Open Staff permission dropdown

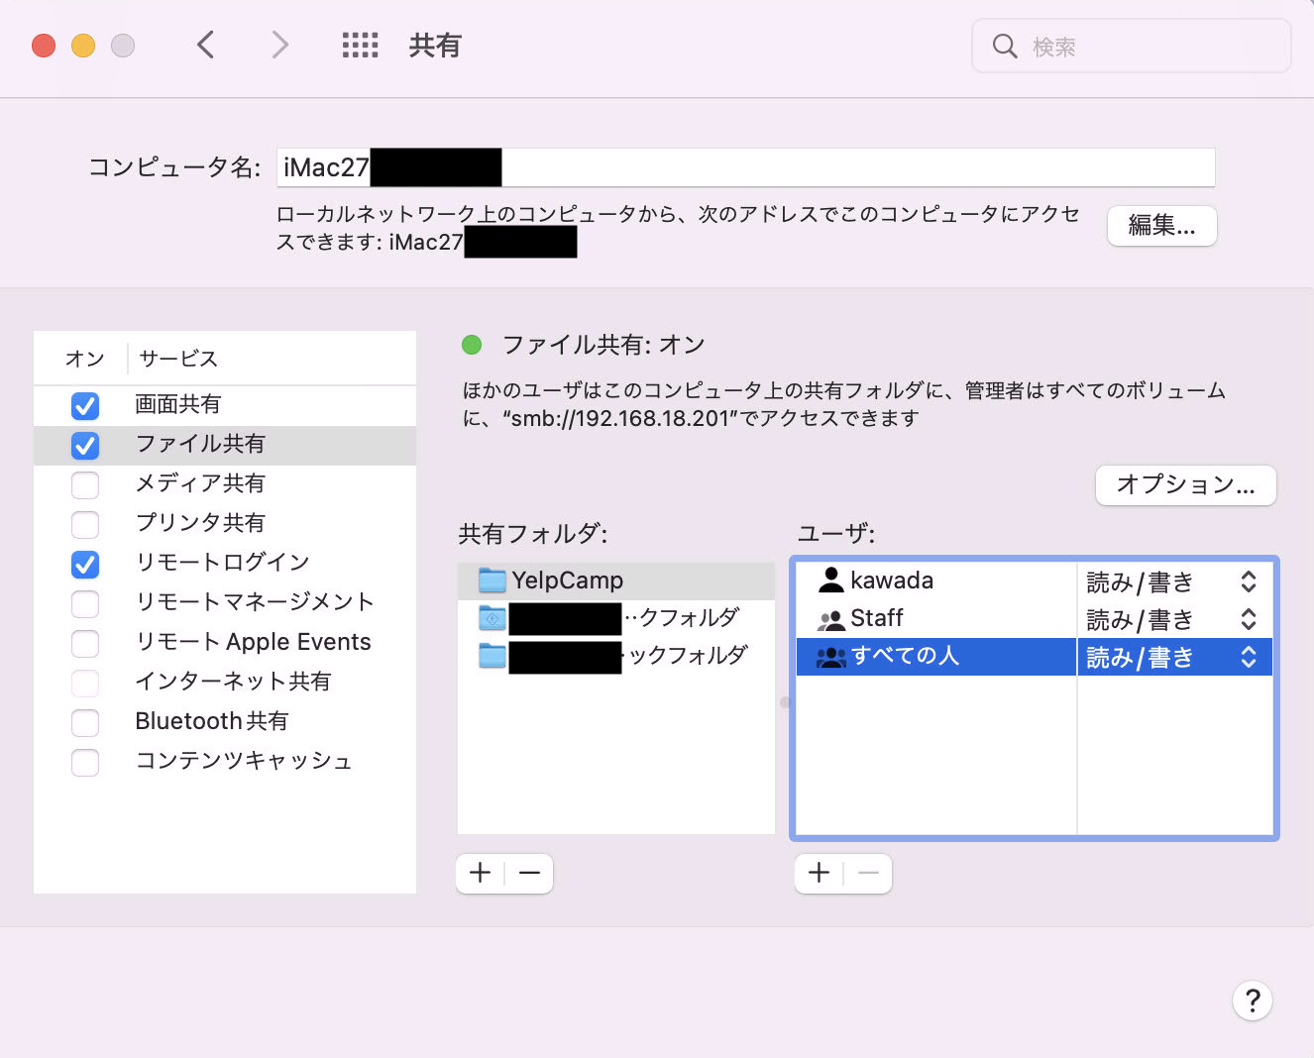[1248, 619]
